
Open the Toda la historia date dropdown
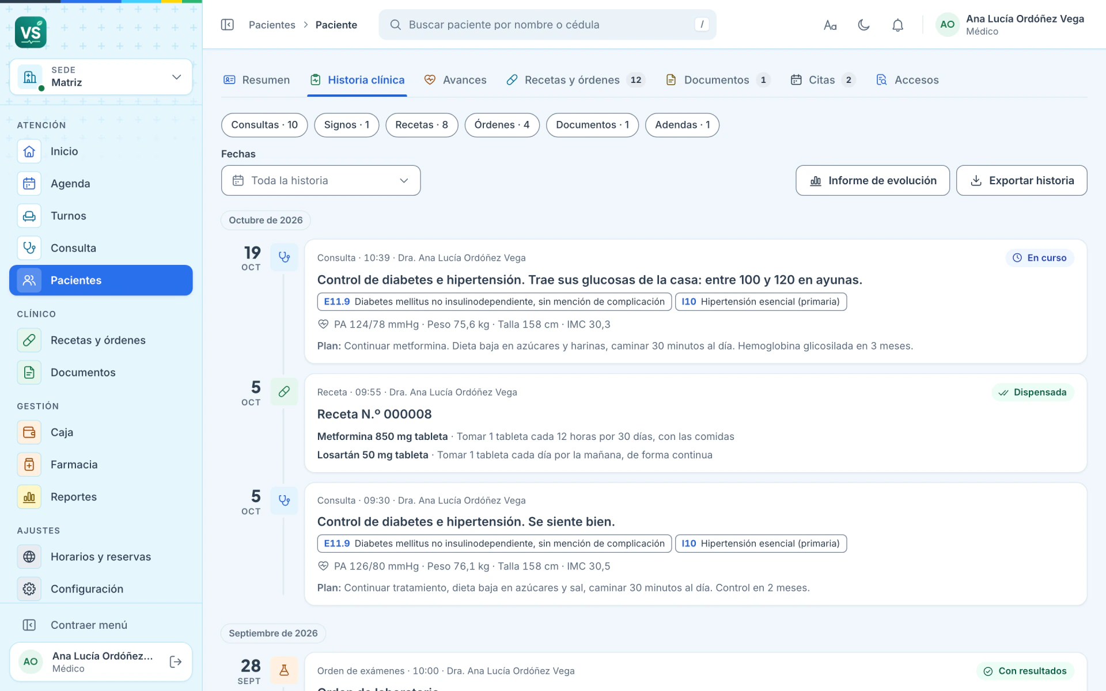point(321,181)
